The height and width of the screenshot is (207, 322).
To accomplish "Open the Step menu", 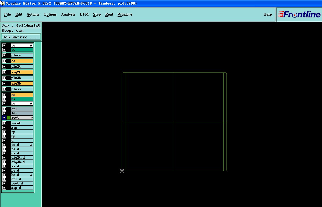I will pyautogui.click(x=97, y=14).
